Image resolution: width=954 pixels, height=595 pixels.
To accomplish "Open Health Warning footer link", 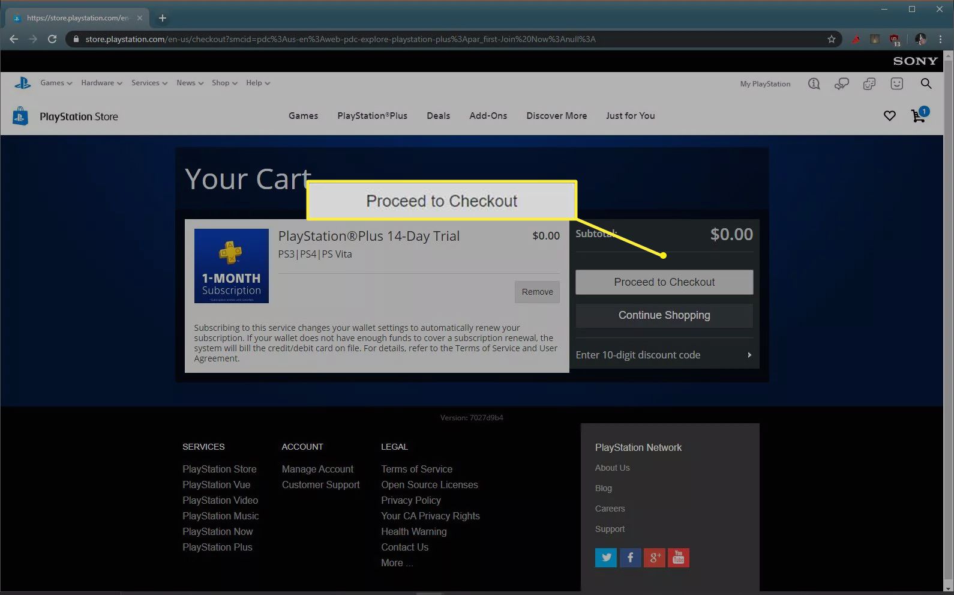I will coord(413,531).
